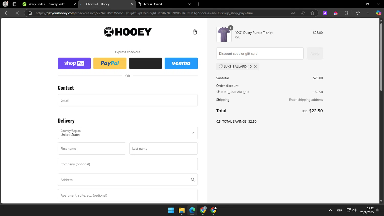Focus Apartment, suite, etc. field
Screen dimensions: 384x216
click(128, 195)
